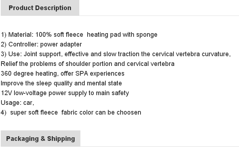Click "mental state" in the sleep line
Image resolution: width=239 pixels, height=147 pixels.
(104, 83)
